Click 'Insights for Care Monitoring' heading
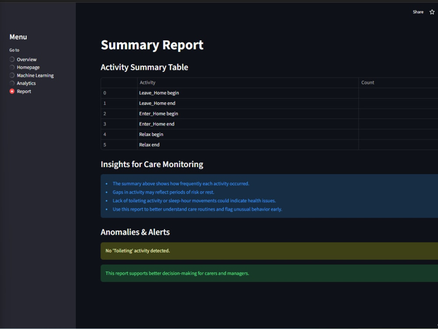 pyautogui.click(x=152, y=164)
